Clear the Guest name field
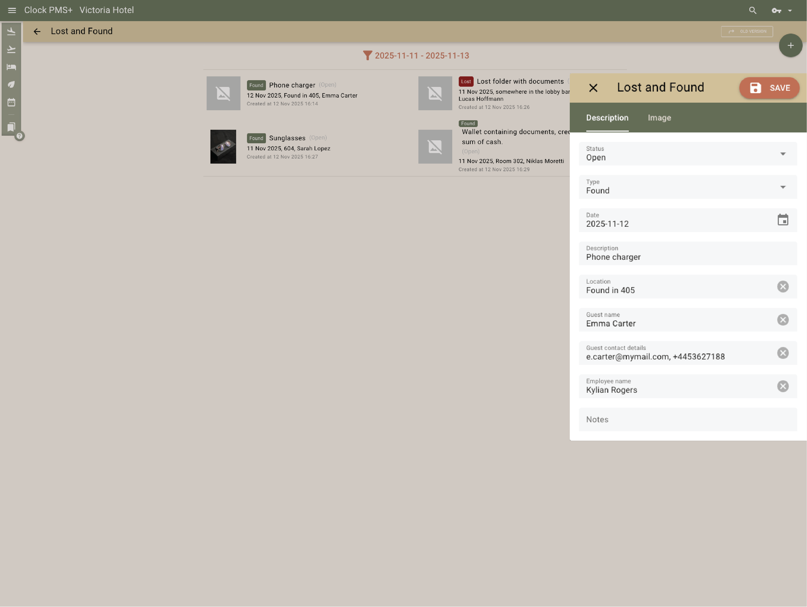 (x=783, y=320)
